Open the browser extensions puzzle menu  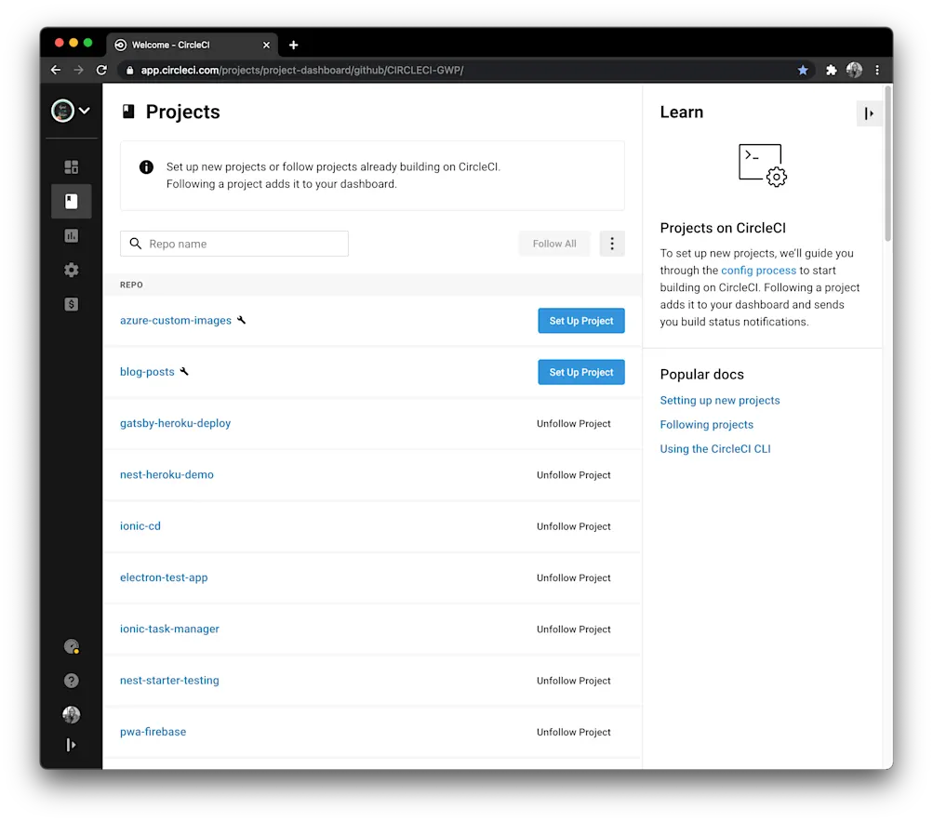click(831, 69)
